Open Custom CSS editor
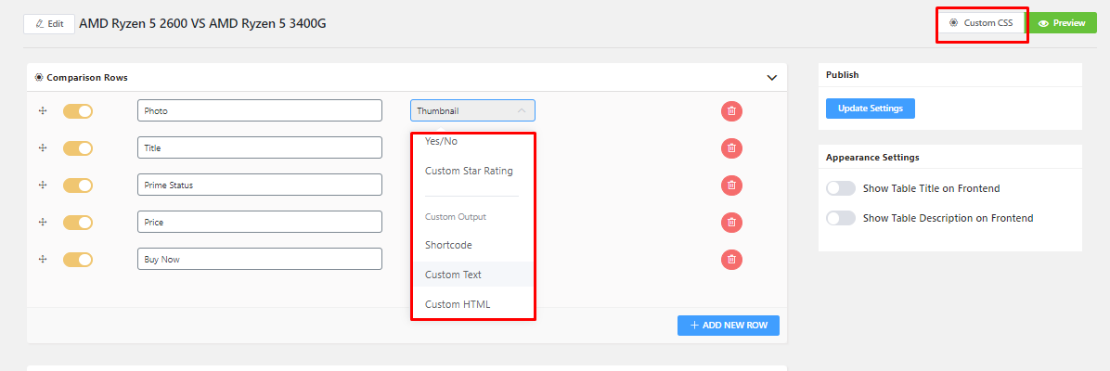 coord(981,23)
